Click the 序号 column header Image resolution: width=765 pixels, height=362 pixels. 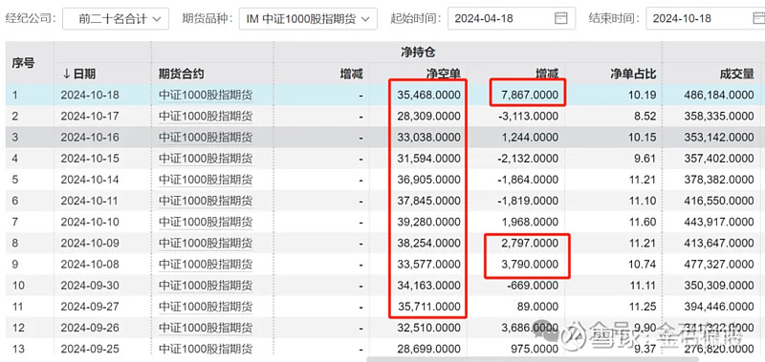tap(23, 63)
